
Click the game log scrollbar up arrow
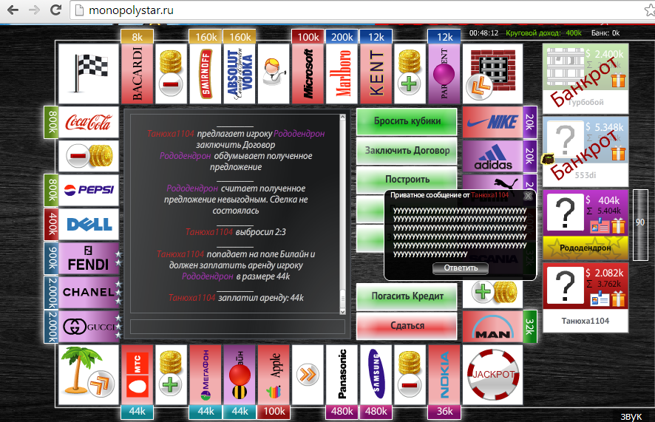click(342, 118)
